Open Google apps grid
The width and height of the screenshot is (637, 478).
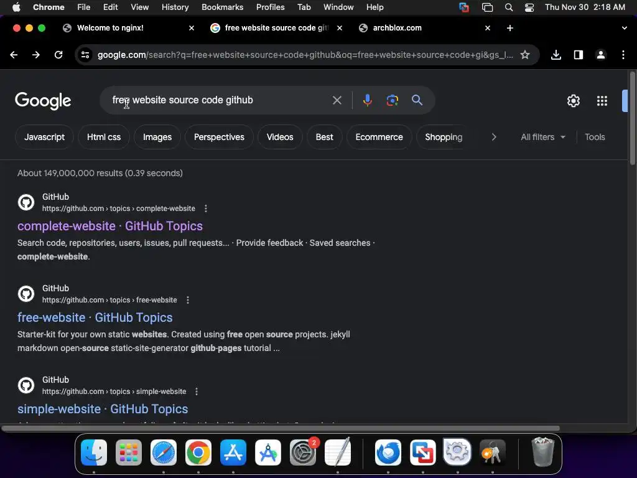tap(602, 100)
